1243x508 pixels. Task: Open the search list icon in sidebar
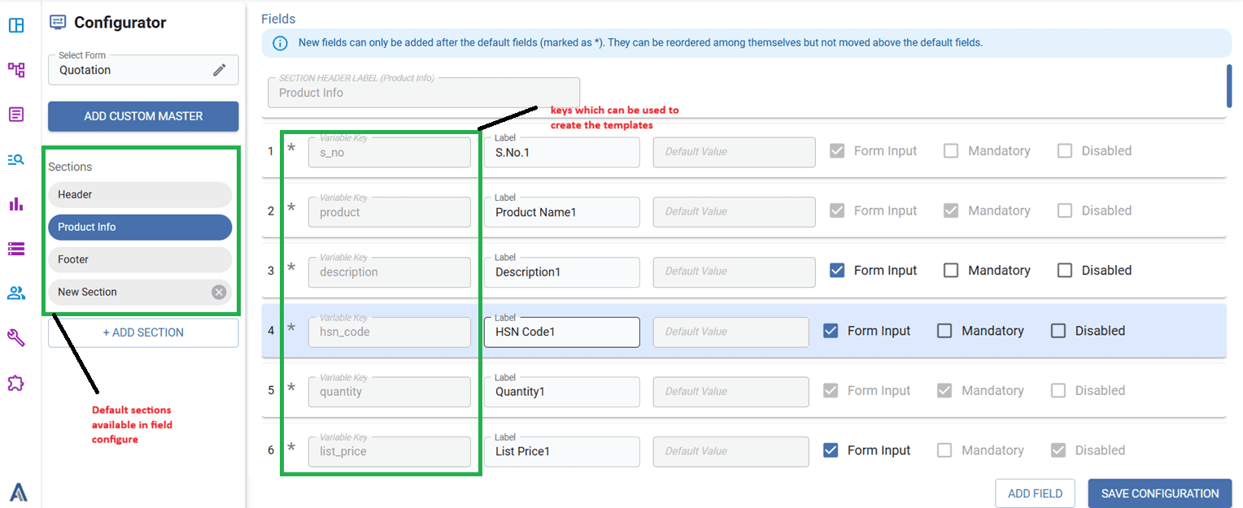tap(16, 159)
